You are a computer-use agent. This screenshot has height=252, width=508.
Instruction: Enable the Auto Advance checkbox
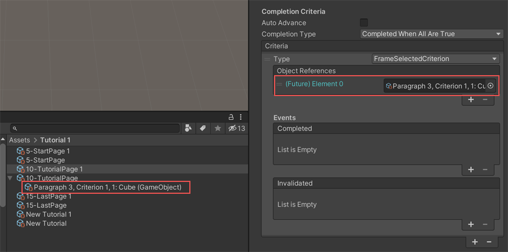point(364,23)
